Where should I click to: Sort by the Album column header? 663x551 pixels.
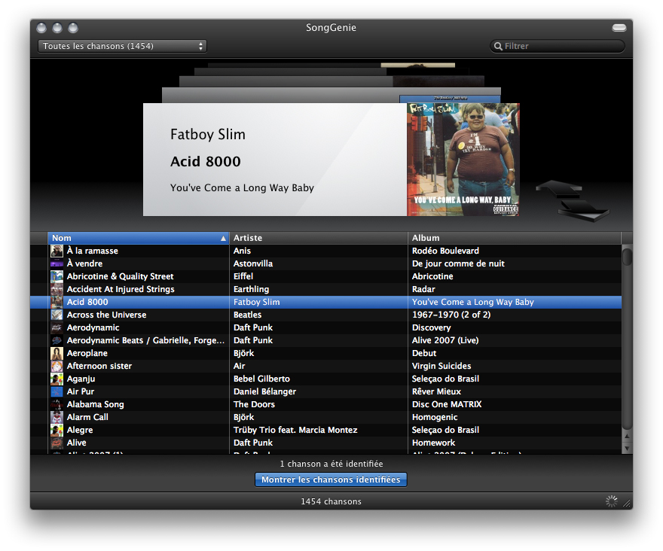tap(515, 238)
